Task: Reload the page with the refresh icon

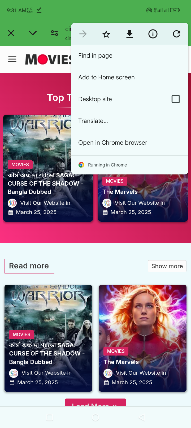Action: point(176,34)
